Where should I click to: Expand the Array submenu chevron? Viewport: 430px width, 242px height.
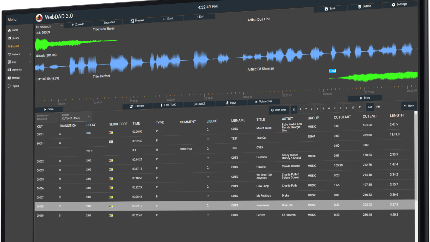point(30,62)
